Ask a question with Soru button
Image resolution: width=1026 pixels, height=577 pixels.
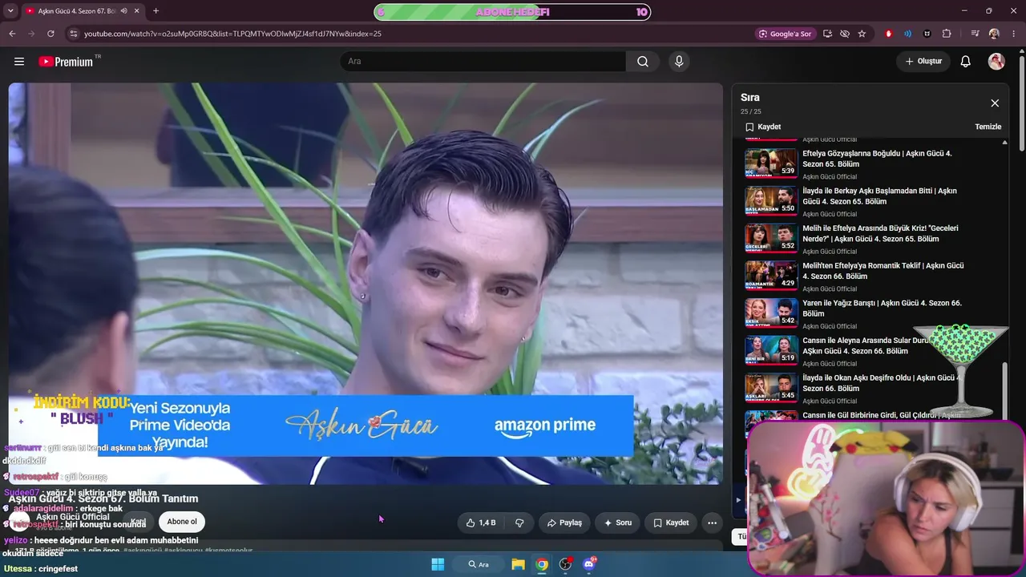(x=617, y=523)
